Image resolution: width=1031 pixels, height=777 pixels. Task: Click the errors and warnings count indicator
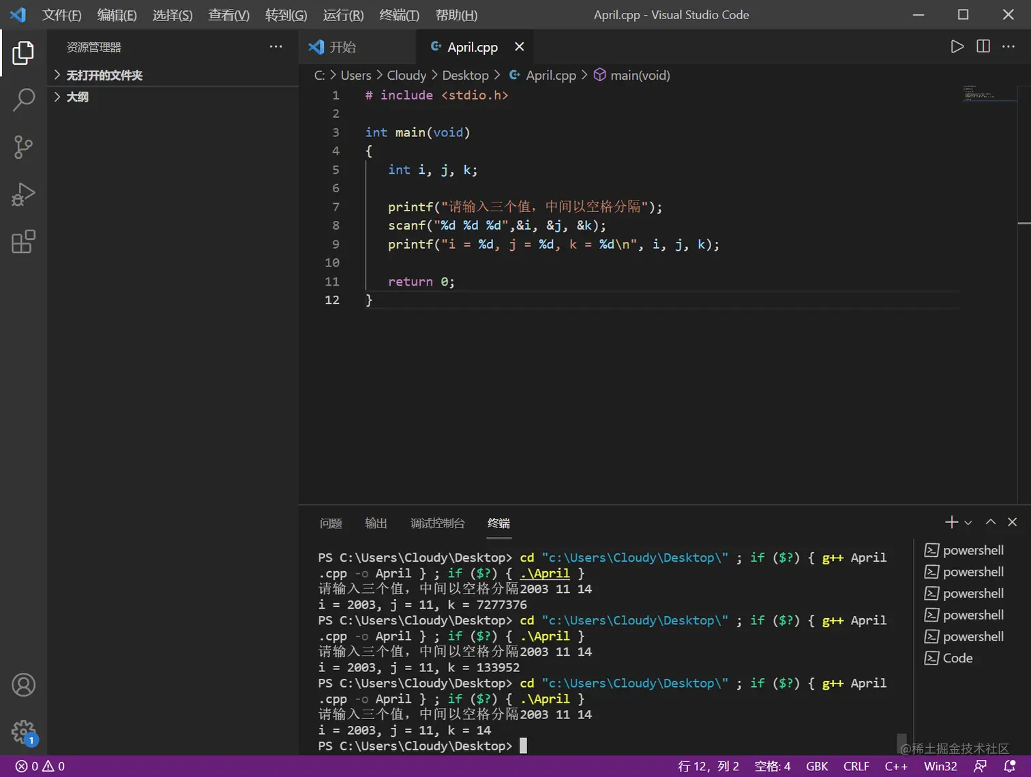[40, 766]
